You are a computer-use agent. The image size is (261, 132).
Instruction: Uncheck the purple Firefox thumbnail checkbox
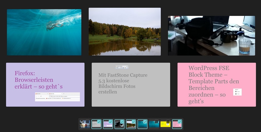[110, 122]
